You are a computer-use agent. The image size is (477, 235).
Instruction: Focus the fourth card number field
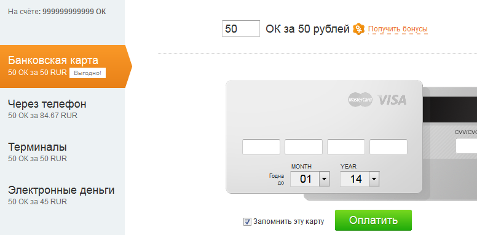388,147
